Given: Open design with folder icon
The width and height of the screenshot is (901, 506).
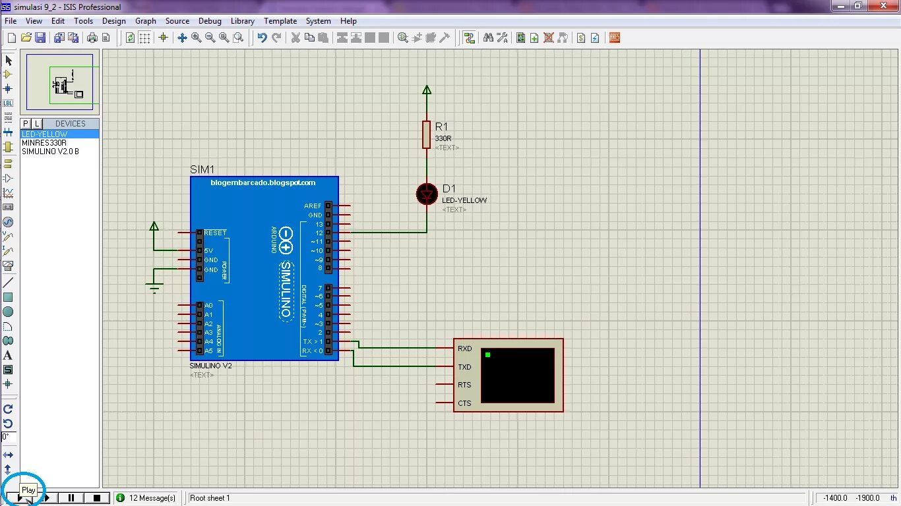Looking at the screenshot, I should tap(26, 38).
